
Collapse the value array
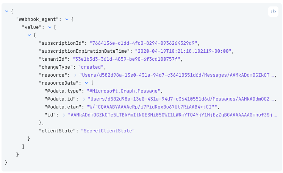tap(50, 27)
